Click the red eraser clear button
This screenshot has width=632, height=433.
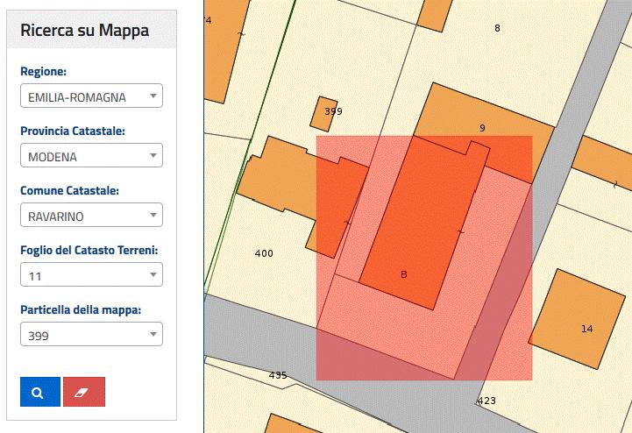pyautogui.click(x=84, y=392)
